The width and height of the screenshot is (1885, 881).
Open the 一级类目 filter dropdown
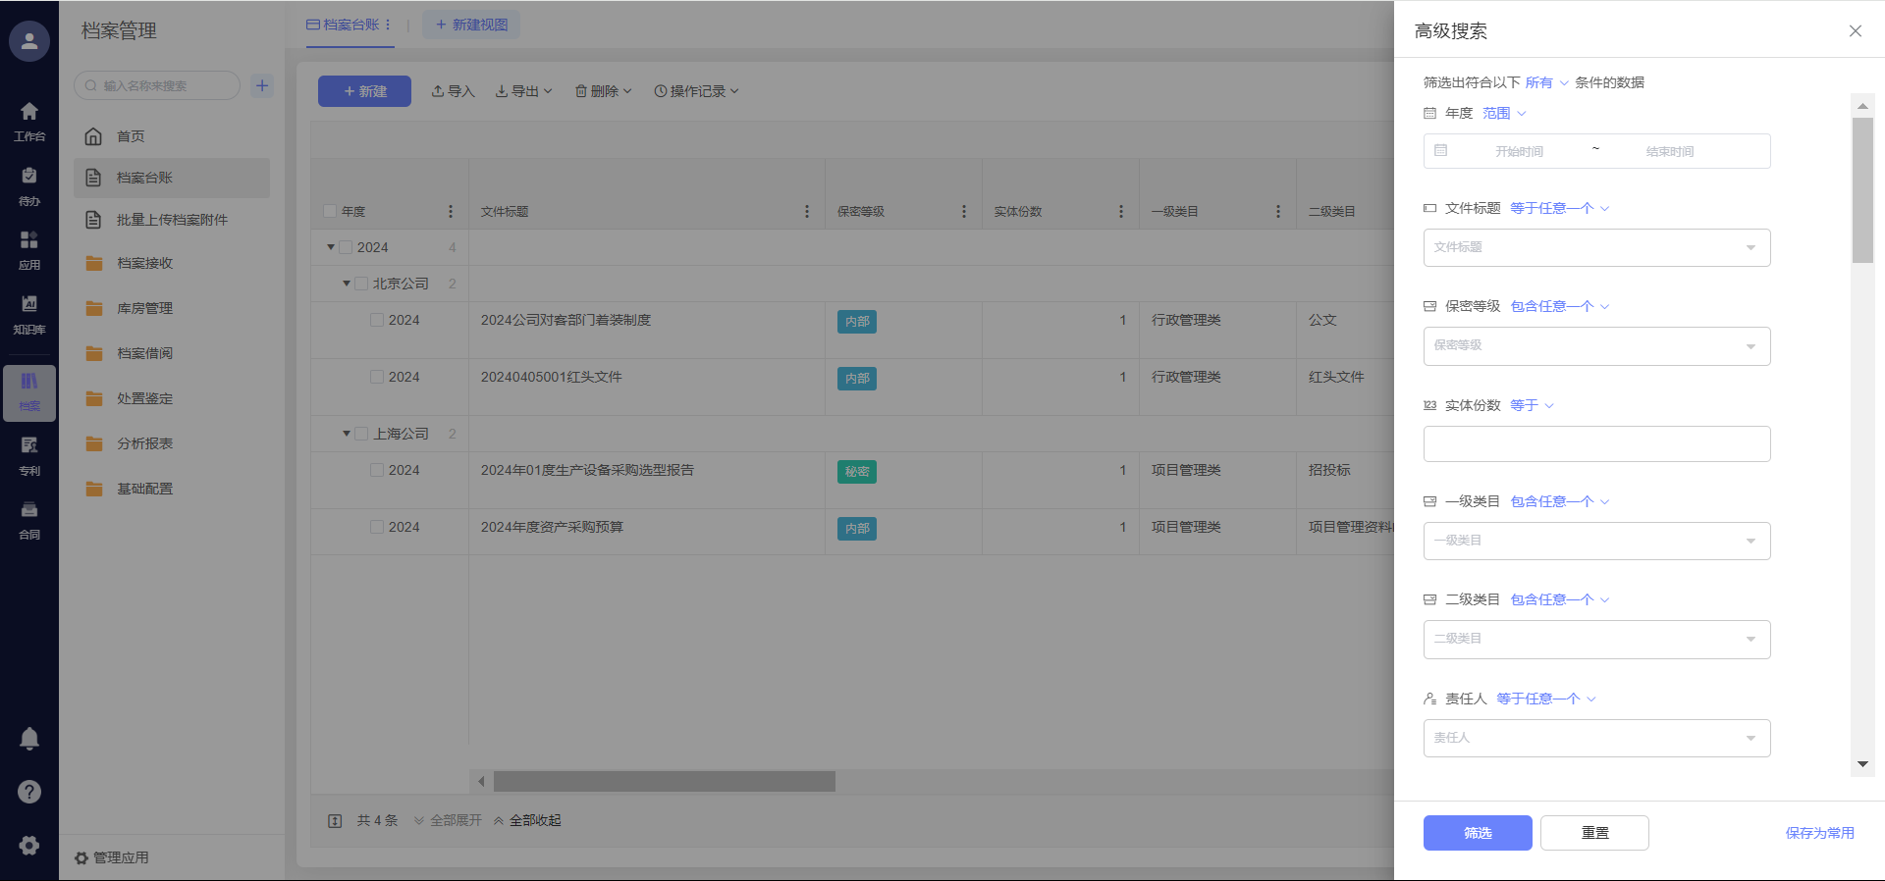(x=1596, y=542)
